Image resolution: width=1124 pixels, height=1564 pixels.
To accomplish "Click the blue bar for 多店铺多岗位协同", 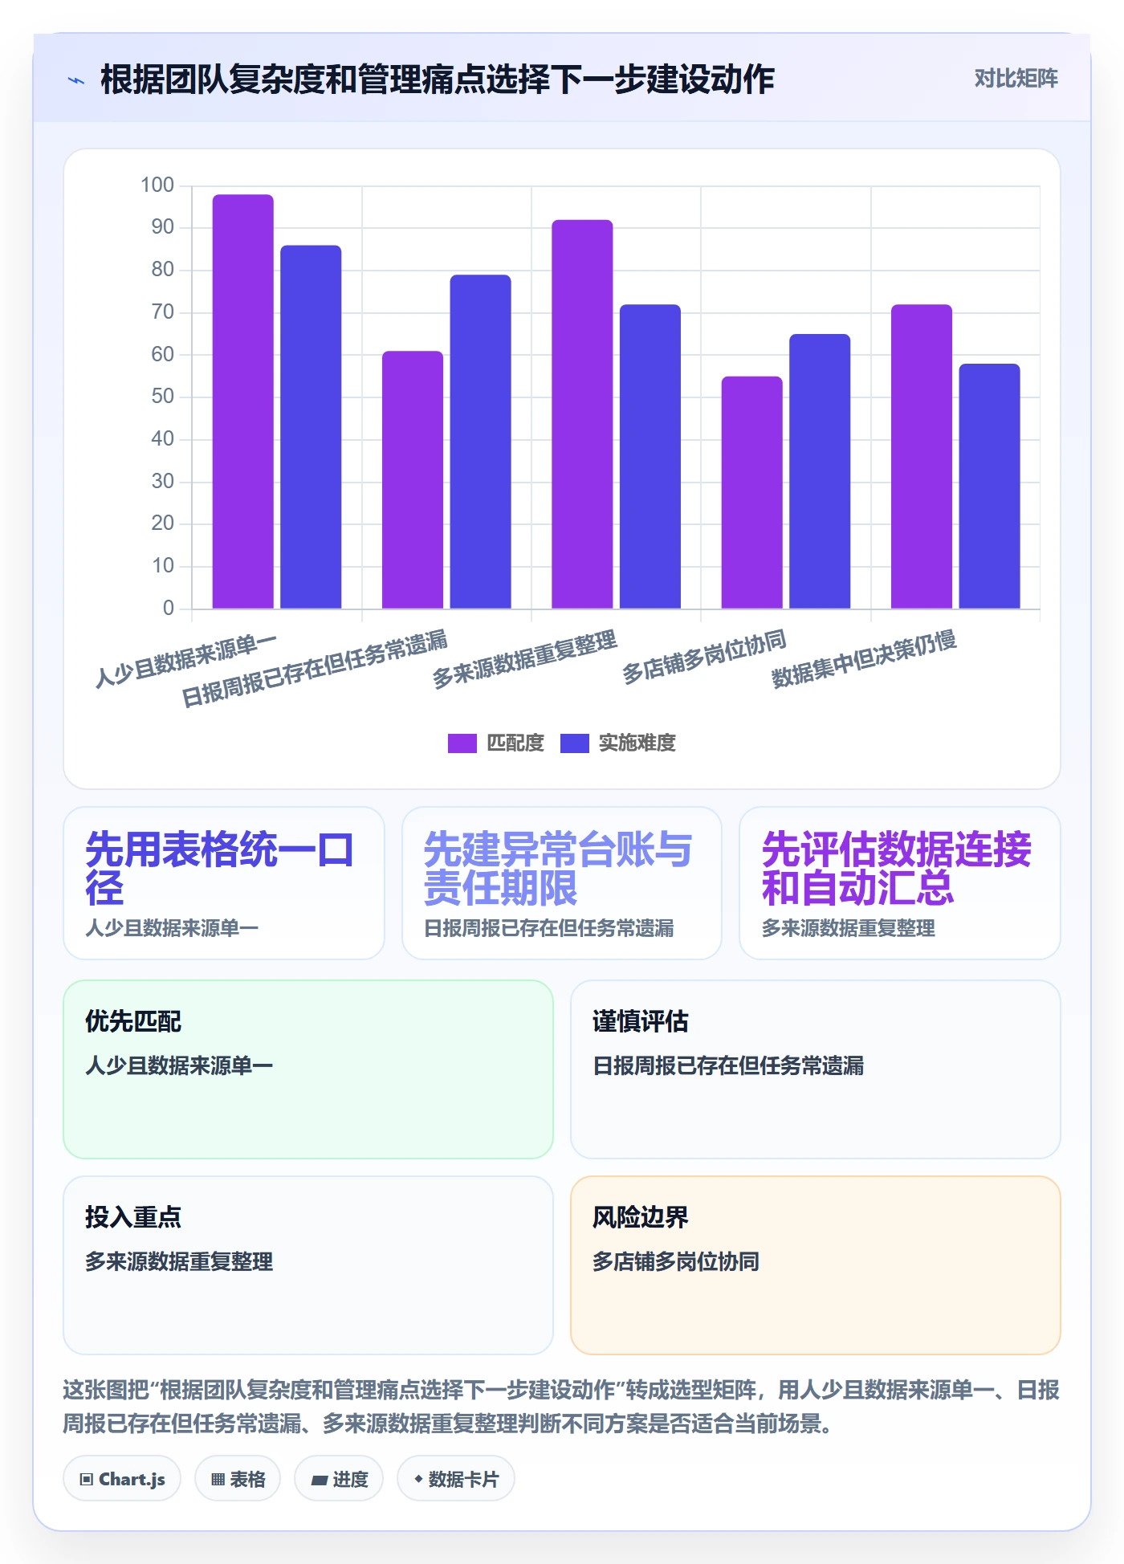I will click(820, 471).
